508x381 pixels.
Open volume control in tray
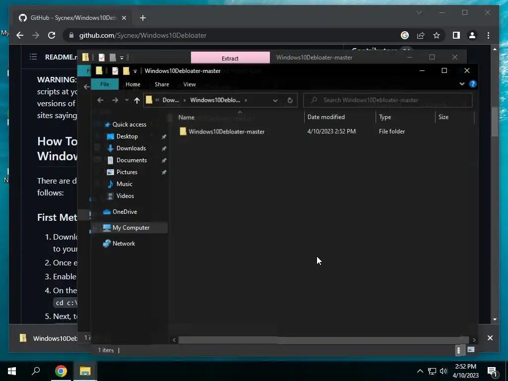point(444,371)
